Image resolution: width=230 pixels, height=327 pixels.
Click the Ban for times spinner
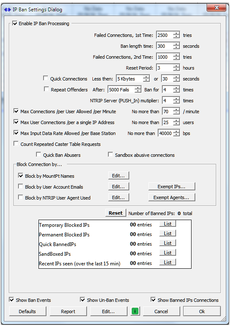pos(176,89)
